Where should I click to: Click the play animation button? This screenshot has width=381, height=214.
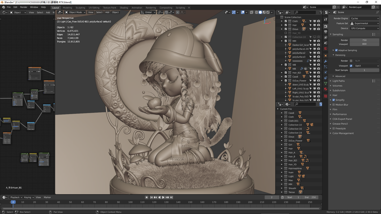pyautogui.click(x=163, y=197)
